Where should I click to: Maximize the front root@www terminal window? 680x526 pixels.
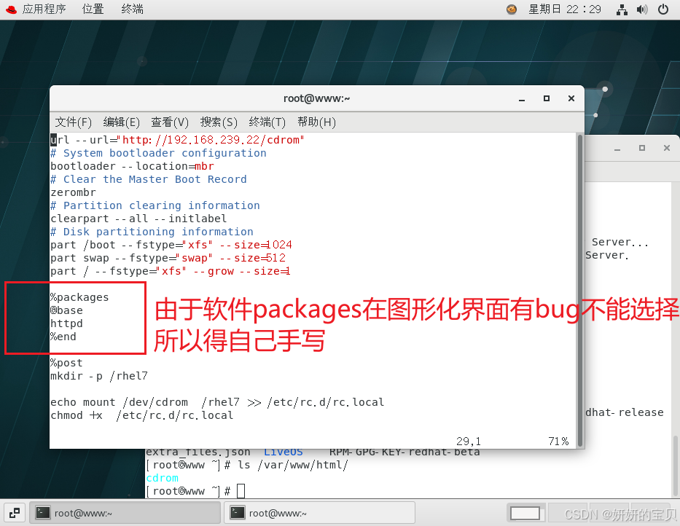tap(547, 98)
